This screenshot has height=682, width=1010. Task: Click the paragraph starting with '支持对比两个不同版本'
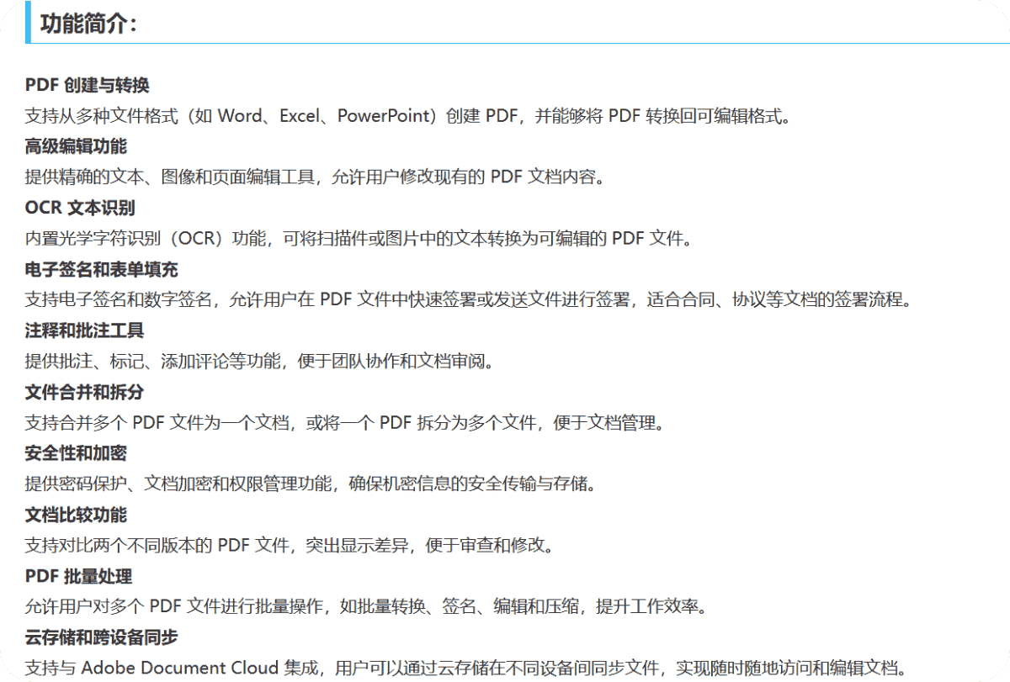pos(289,545)
